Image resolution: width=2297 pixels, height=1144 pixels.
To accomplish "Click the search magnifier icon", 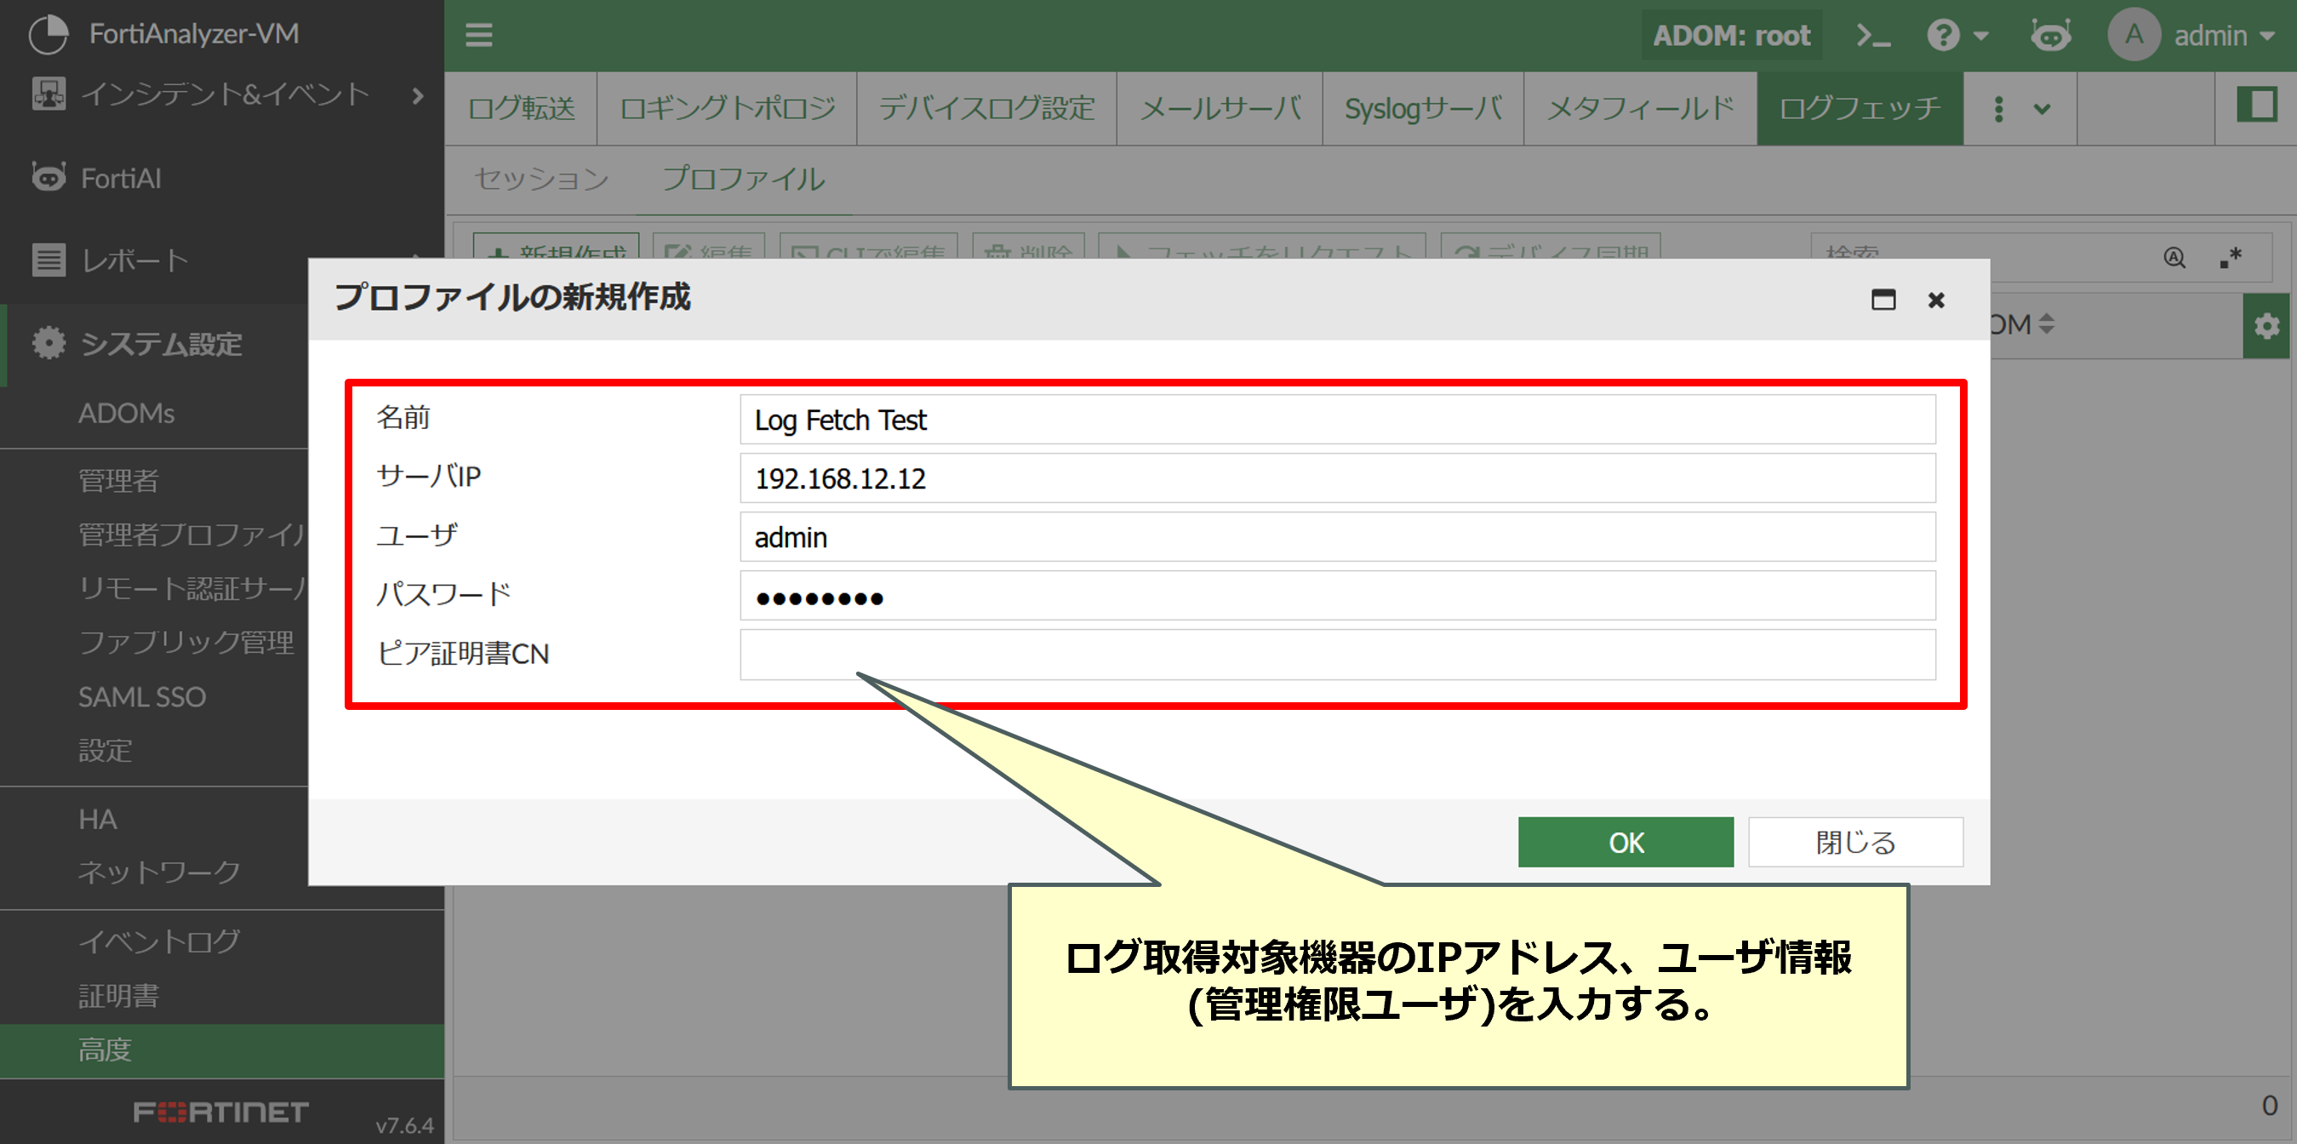I will point(2174,258).
